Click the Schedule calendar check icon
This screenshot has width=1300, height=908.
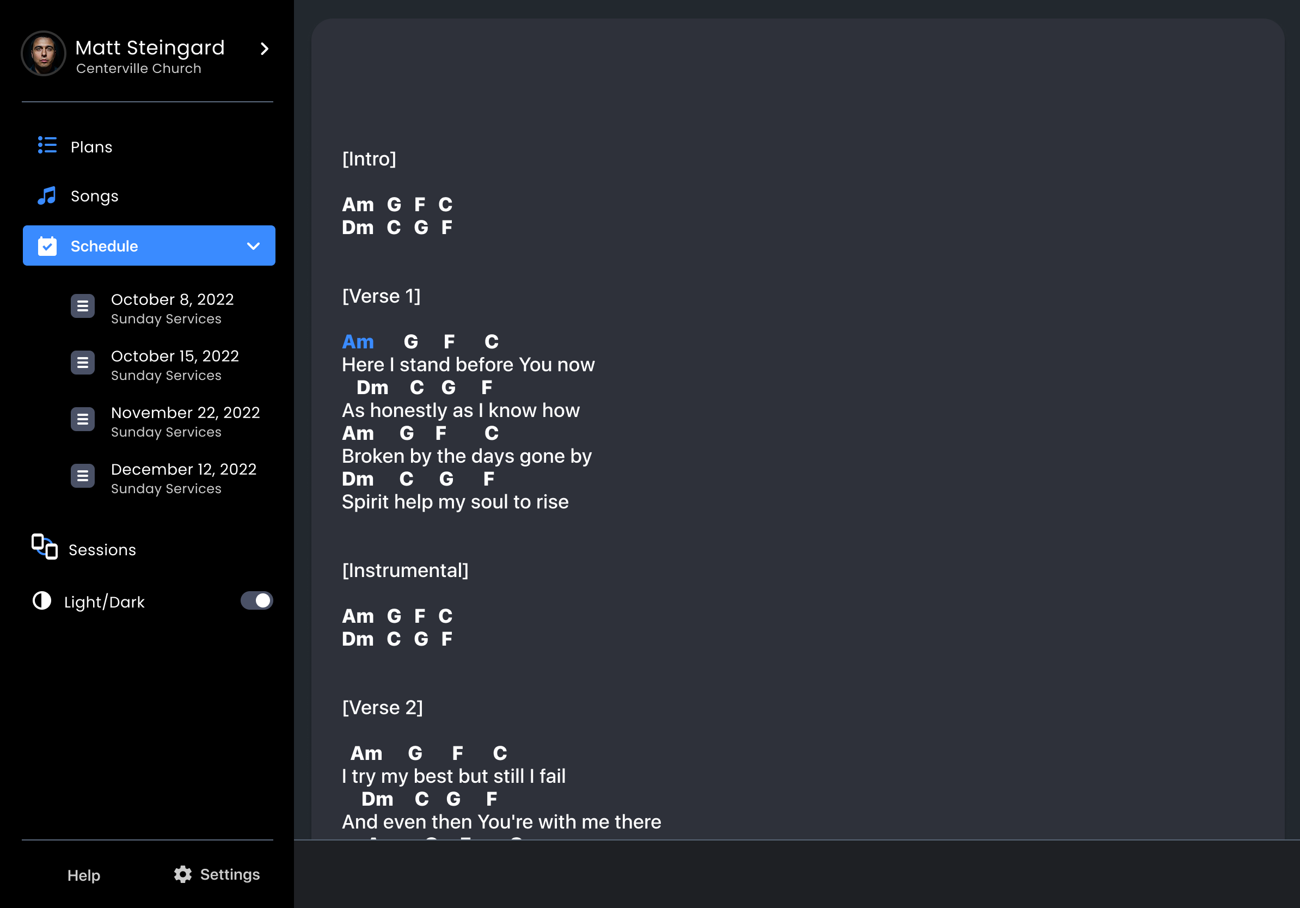tap(47, 246)
